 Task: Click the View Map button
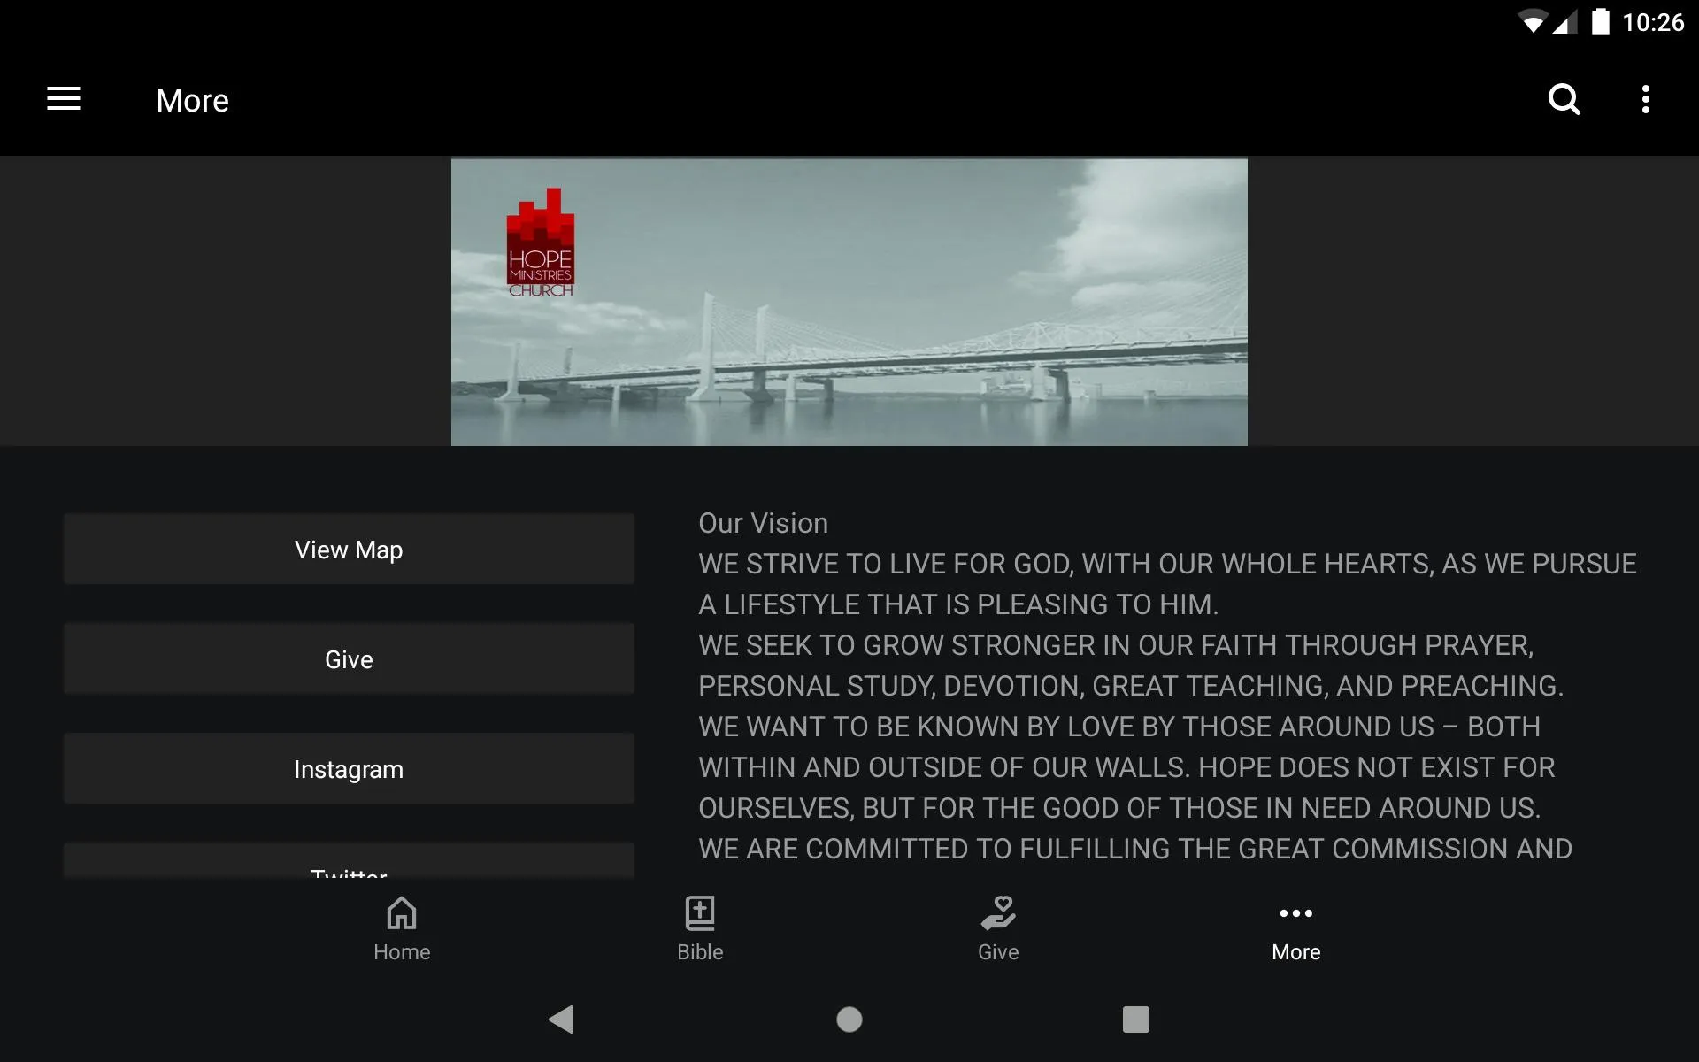tap(349, 550)
